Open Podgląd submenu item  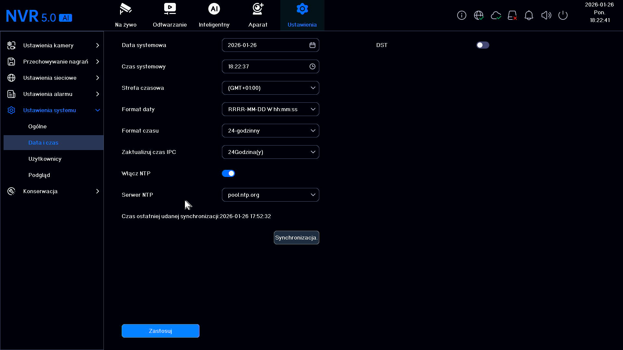point(54,175)
